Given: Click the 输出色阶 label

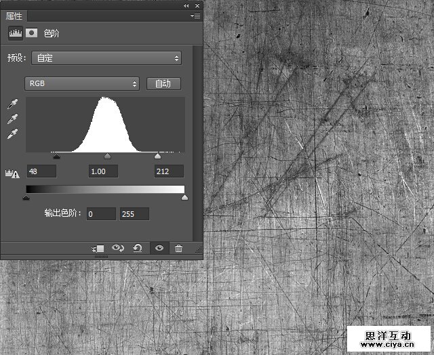Looking at the screenshot, I should [x=63, y=213].
